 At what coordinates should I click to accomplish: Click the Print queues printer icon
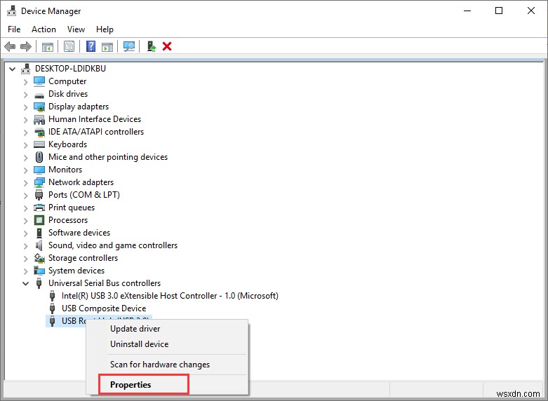(39, 208)
